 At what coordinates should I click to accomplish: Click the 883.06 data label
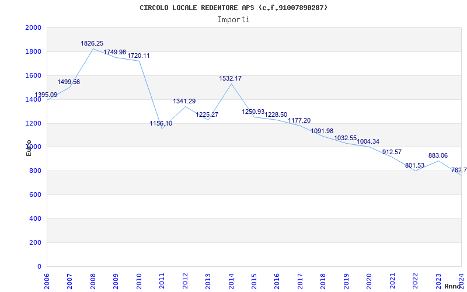(x=438, y=155)
